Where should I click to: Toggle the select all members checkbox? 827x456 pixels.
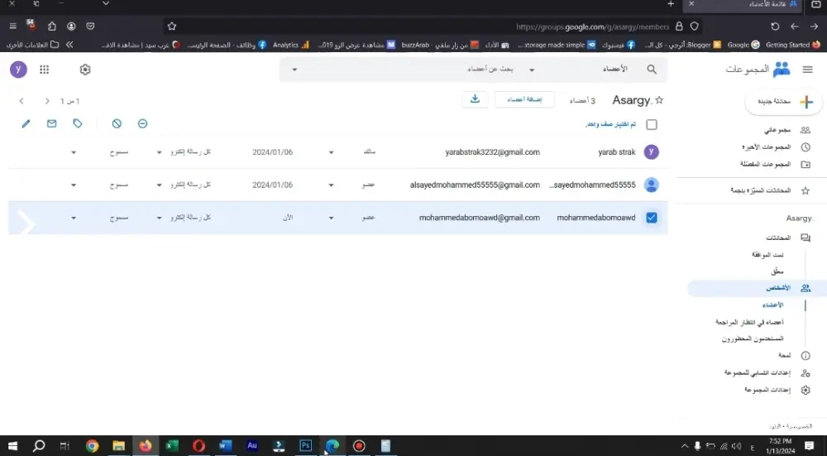point(652,125)
